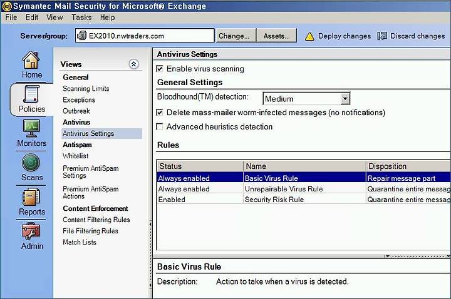Select the Unrepairable Virus Rule row
This screenshot has width=451, height=299.
304,189
